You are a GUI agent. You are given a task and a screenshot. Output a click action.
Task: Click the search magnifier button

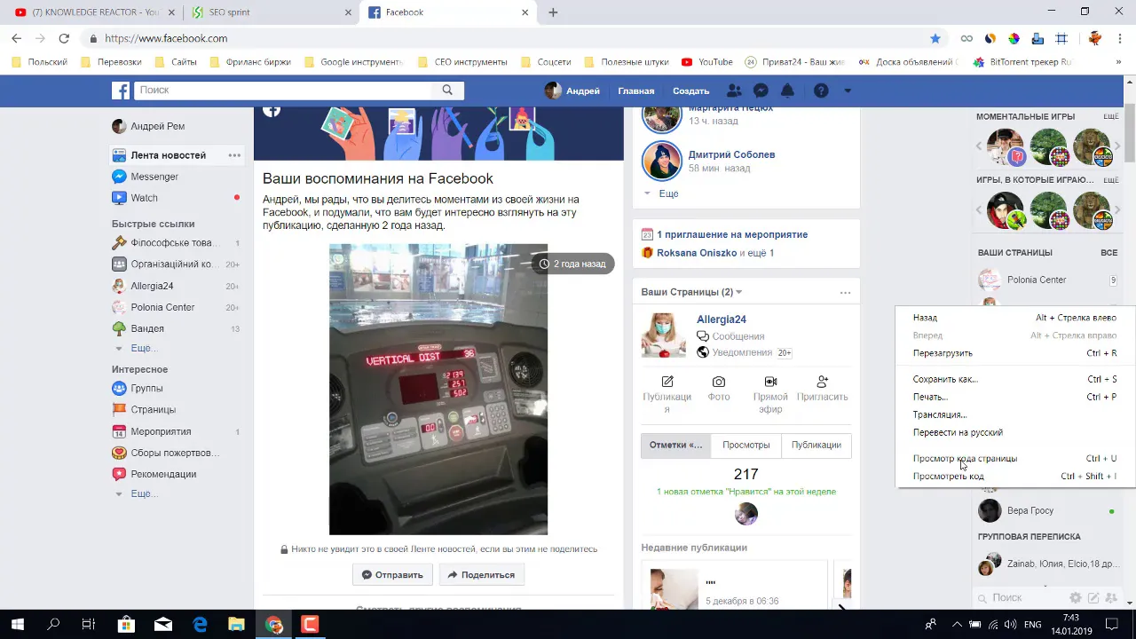pos(447,90)
